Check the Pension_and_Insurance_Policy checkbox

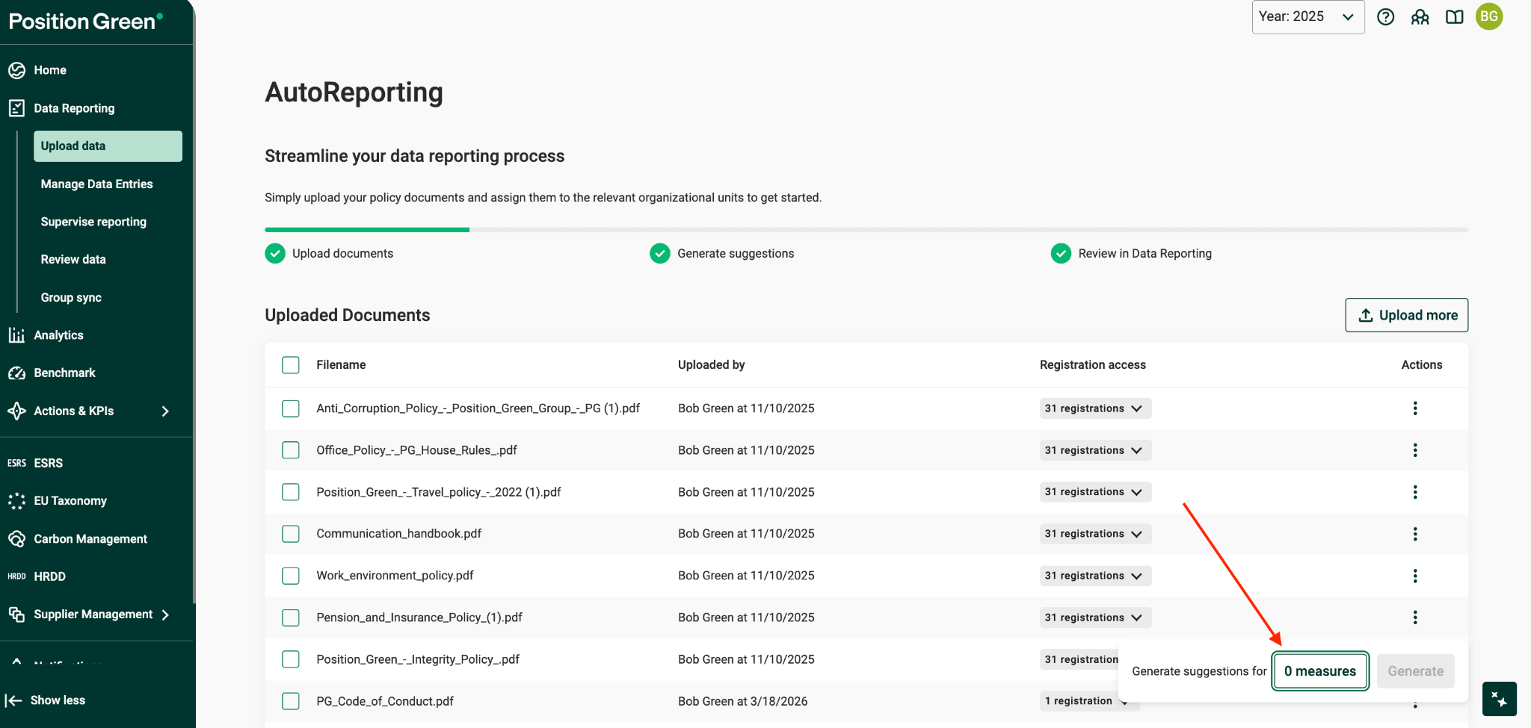[291, 617]
